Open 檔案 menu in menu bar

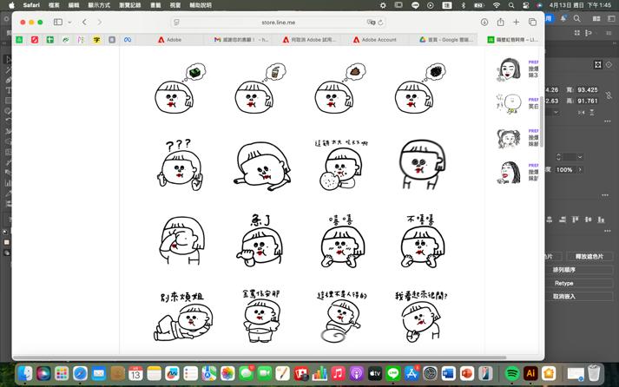click(x=54, y=5)
